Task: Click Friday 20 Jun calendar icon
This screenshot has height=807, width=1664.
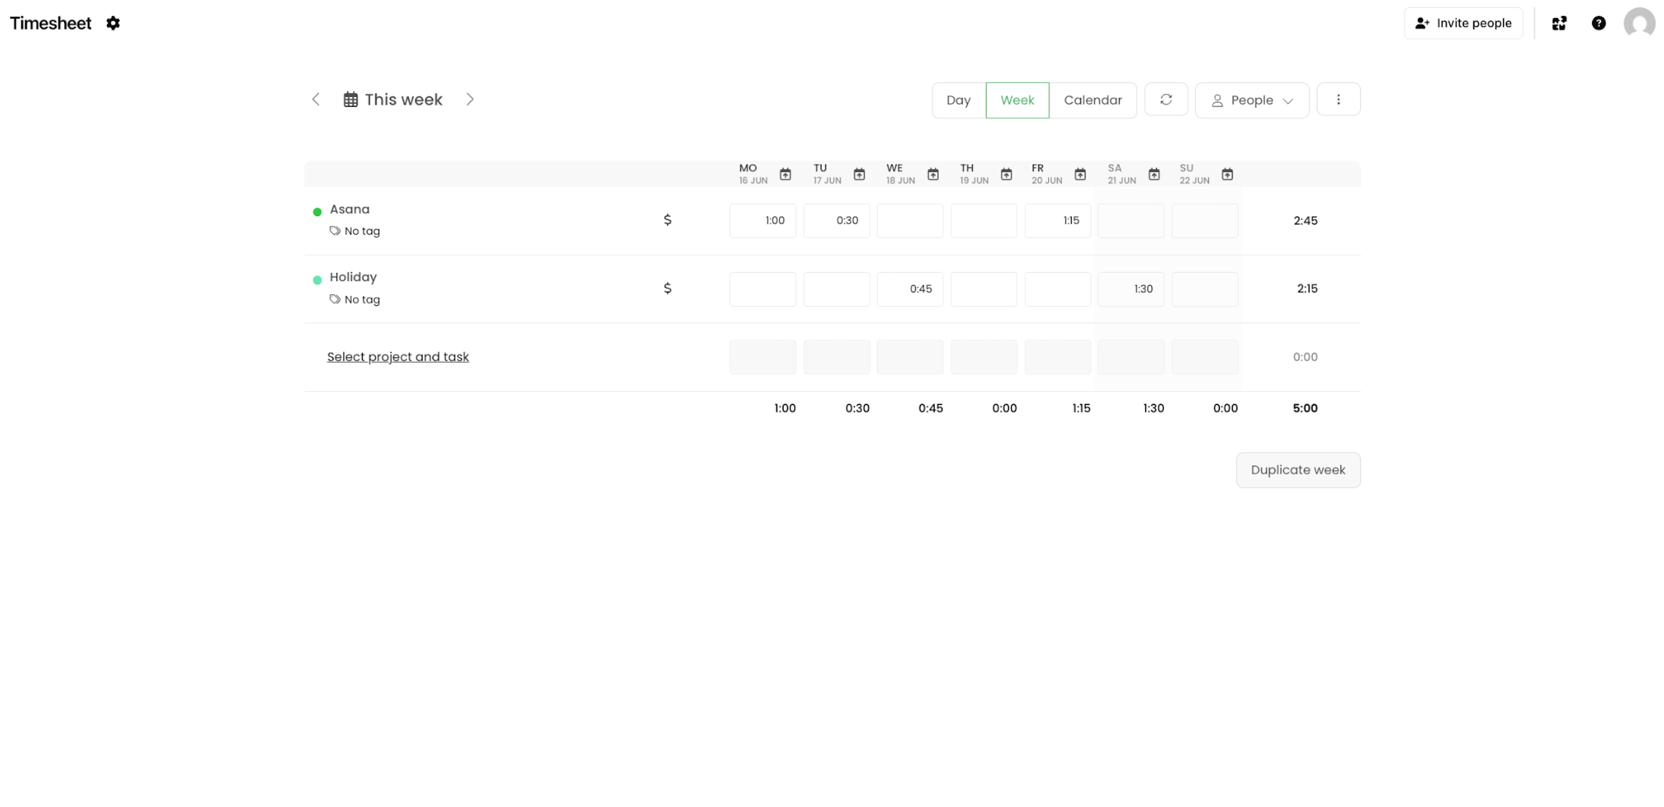Action: tap(1080, 174)
